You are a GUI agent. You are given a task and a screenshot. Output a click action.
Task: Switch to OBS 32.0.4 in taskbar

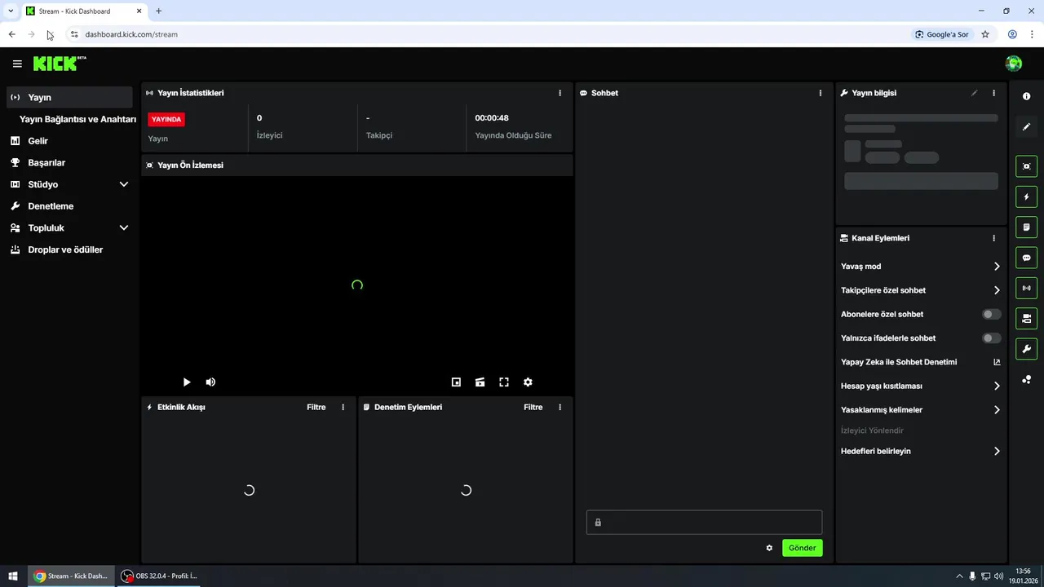click(x=161, y=576)
